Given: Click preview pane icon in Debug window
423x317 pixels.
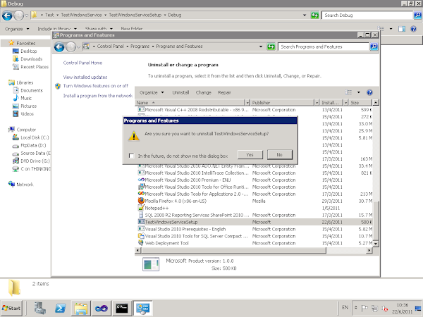Looking at the screenshot, I should point(402,29).
